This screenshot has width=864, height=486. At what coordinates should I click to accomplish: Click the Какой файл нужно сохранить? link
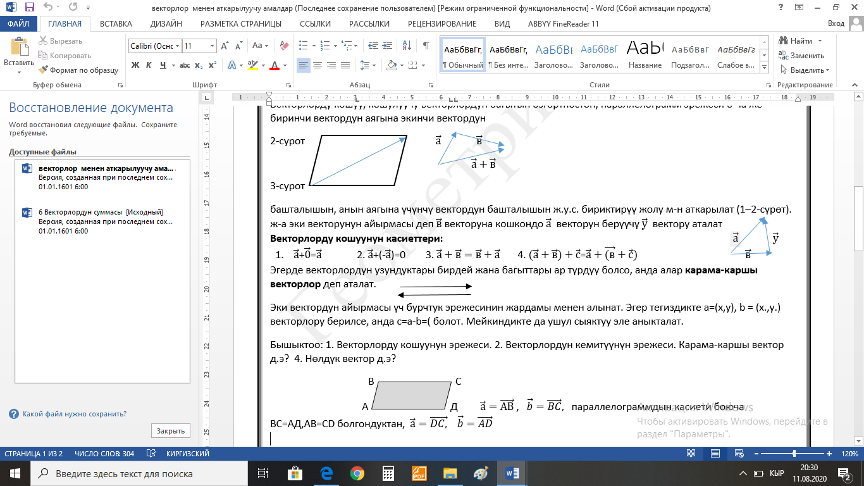[x=74, y=414]
